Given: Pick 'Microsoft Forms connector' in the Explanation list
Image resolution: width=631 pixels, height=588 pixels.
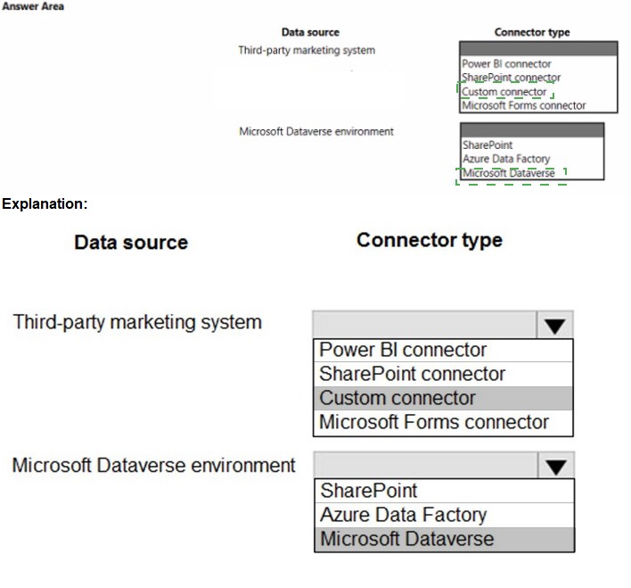Looking at the screenshot, I should click(x=443, y=423).
